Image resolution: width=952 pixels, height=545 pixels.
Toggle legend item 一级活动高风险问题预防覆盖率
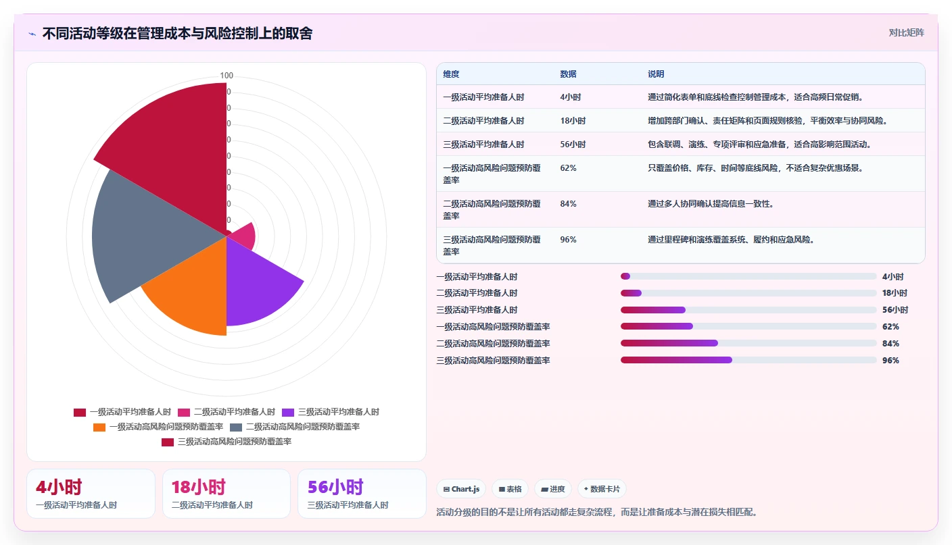[x=158, y=427]
